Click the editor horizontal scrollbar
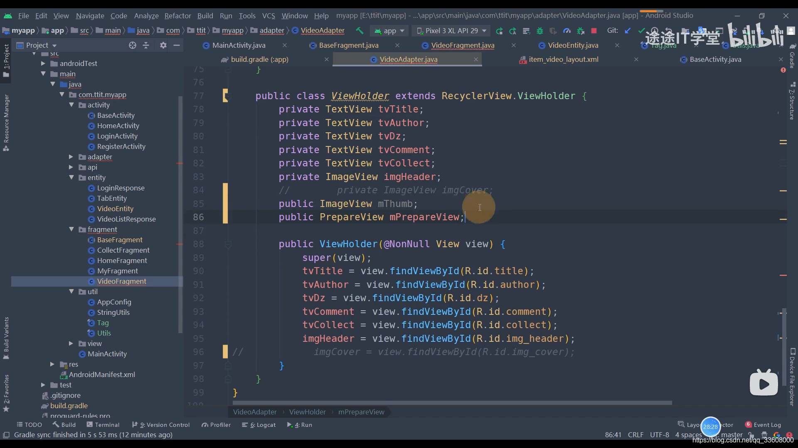798x448 pixels. tap(452, 403)
